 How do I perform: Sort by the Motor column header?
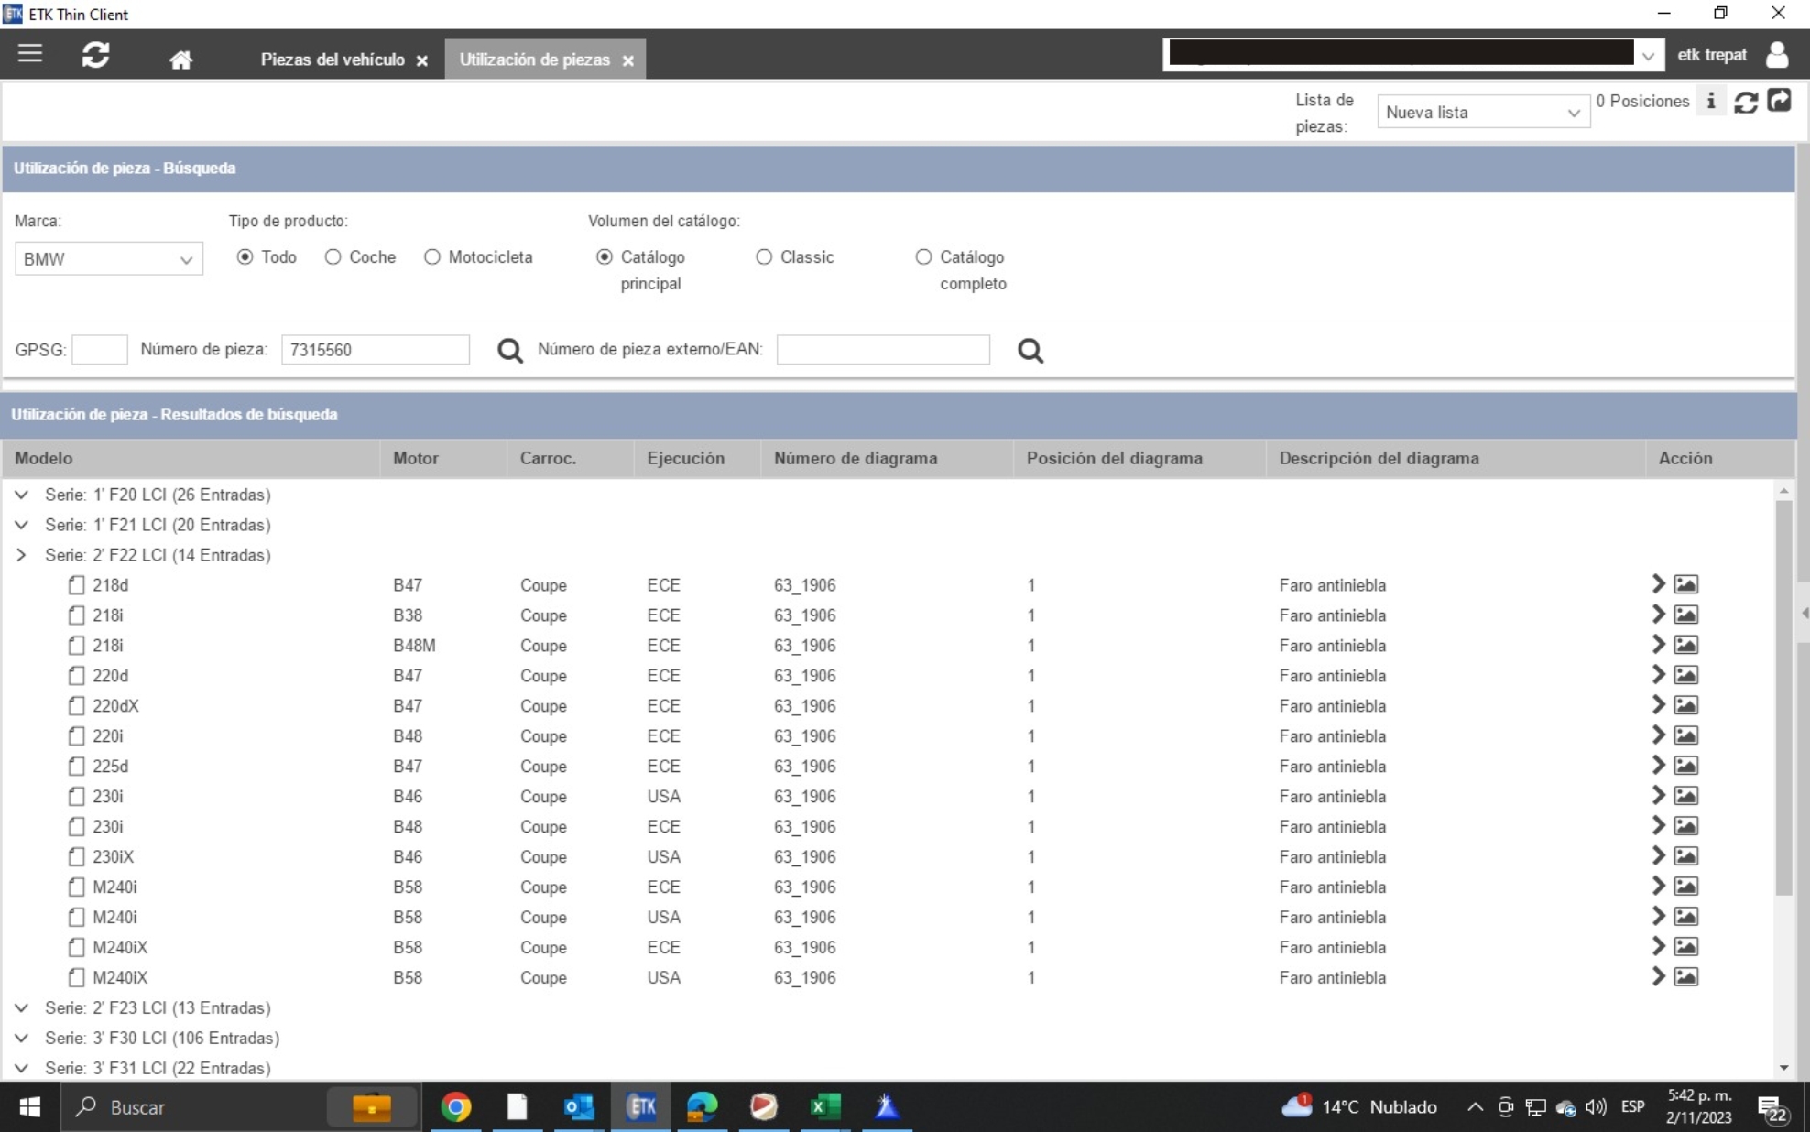coord(416,458)
